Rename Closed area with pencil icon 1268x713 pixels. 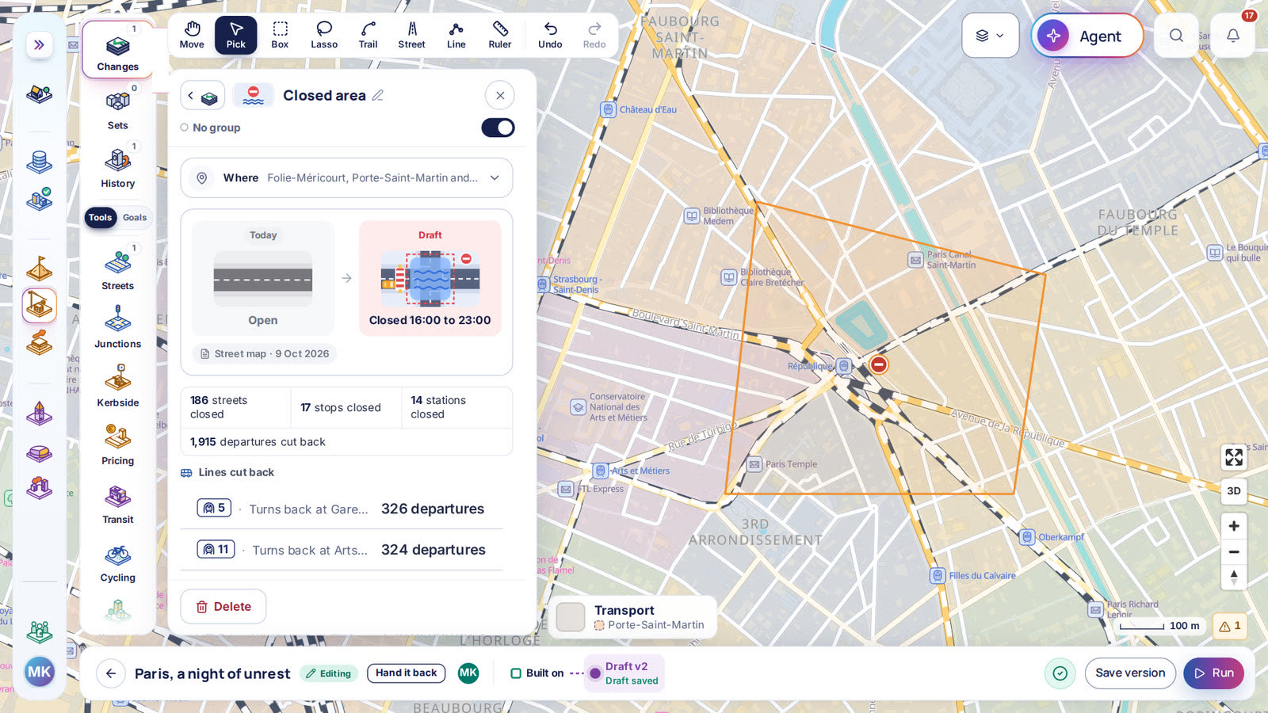pyautogui.click(x=378, y=95)
